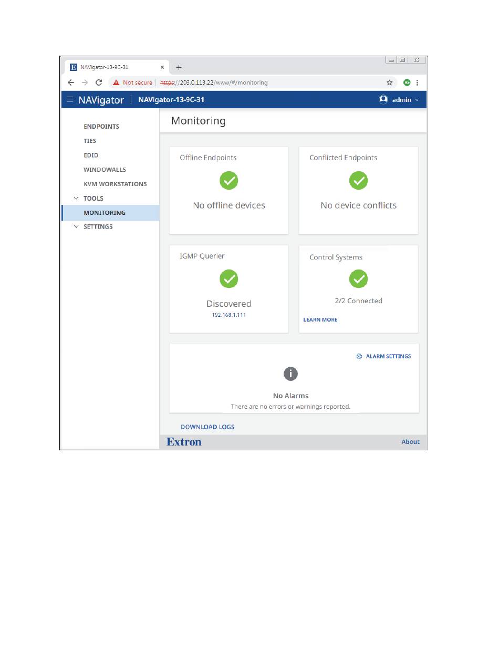Reload the monitoring page
The width and height of the screenshot is (499, 662).
(99, 82)
